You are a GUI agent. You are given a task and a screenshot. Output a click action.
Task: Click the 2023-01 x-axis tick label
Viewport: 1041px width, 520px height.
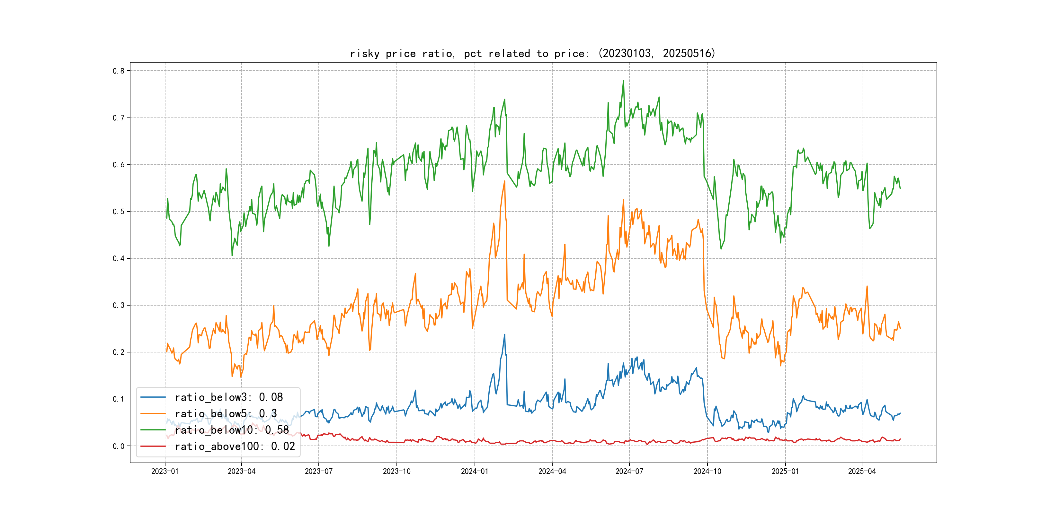click(165, 471)
